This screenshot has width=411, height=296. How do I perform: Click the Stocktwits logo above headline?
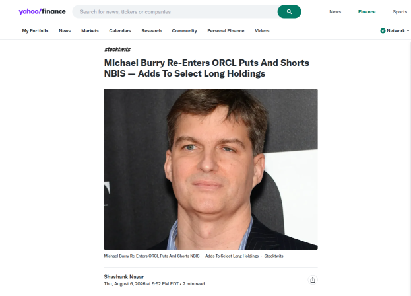117,49
